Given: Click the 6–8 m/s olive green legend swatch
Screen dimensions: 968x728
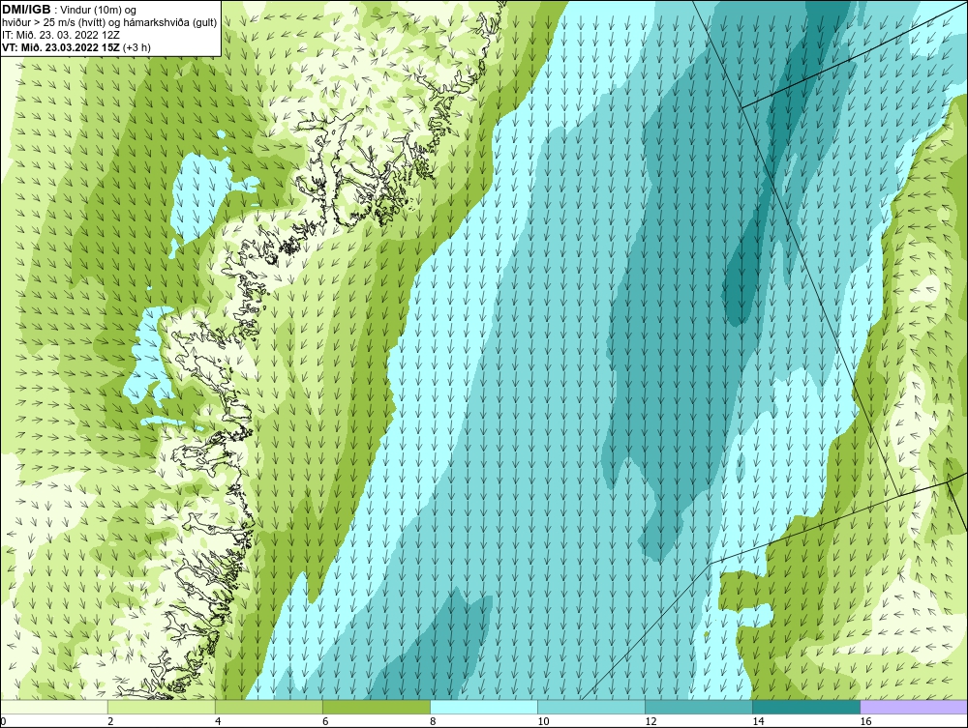Looking at the screenshot, I should click(x=376, y=707).
